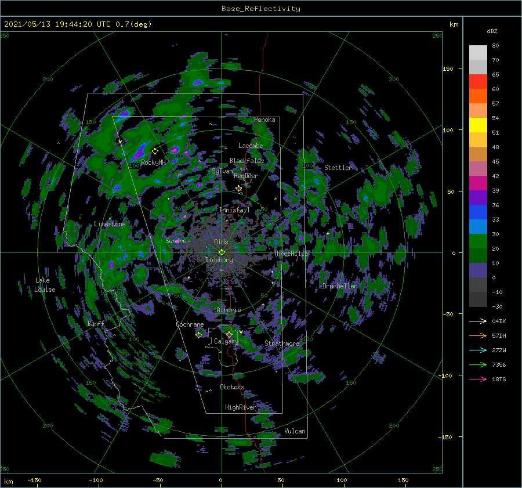Click the Okotoks city label
522x488 pixels.
[x=232, y=387]
